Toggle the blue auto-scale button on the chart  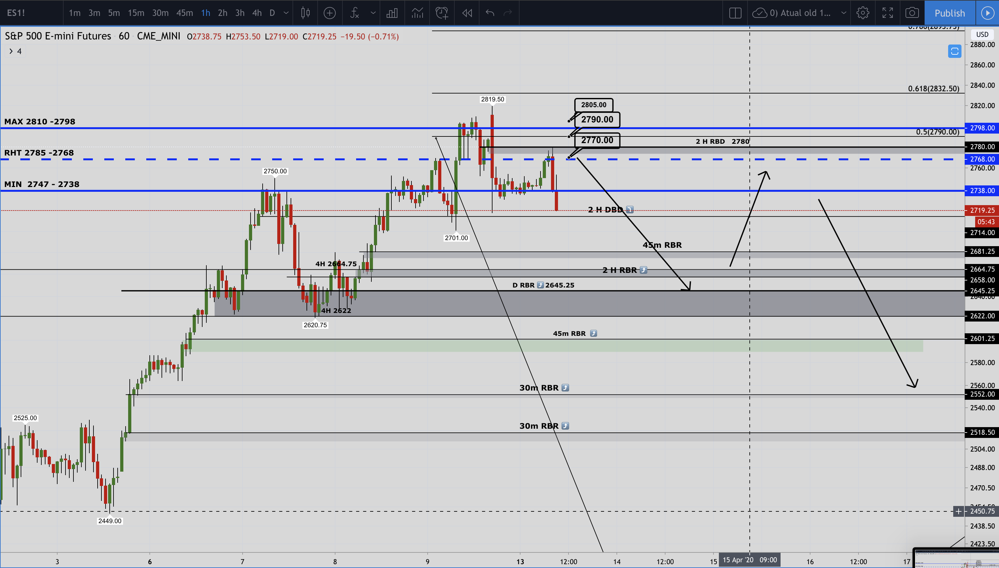point(954,51)
